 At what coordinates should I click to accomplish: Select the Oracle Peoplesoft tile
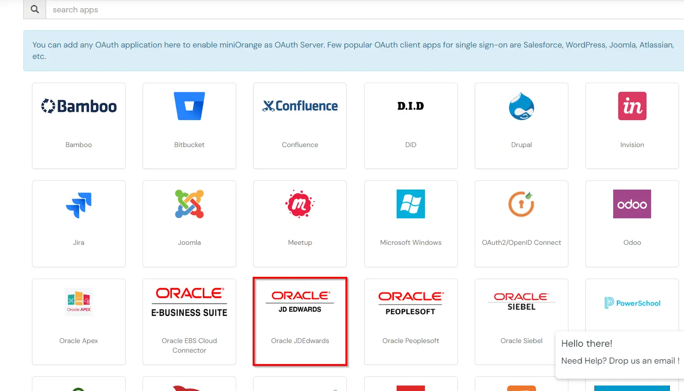[x=411, y=322]
